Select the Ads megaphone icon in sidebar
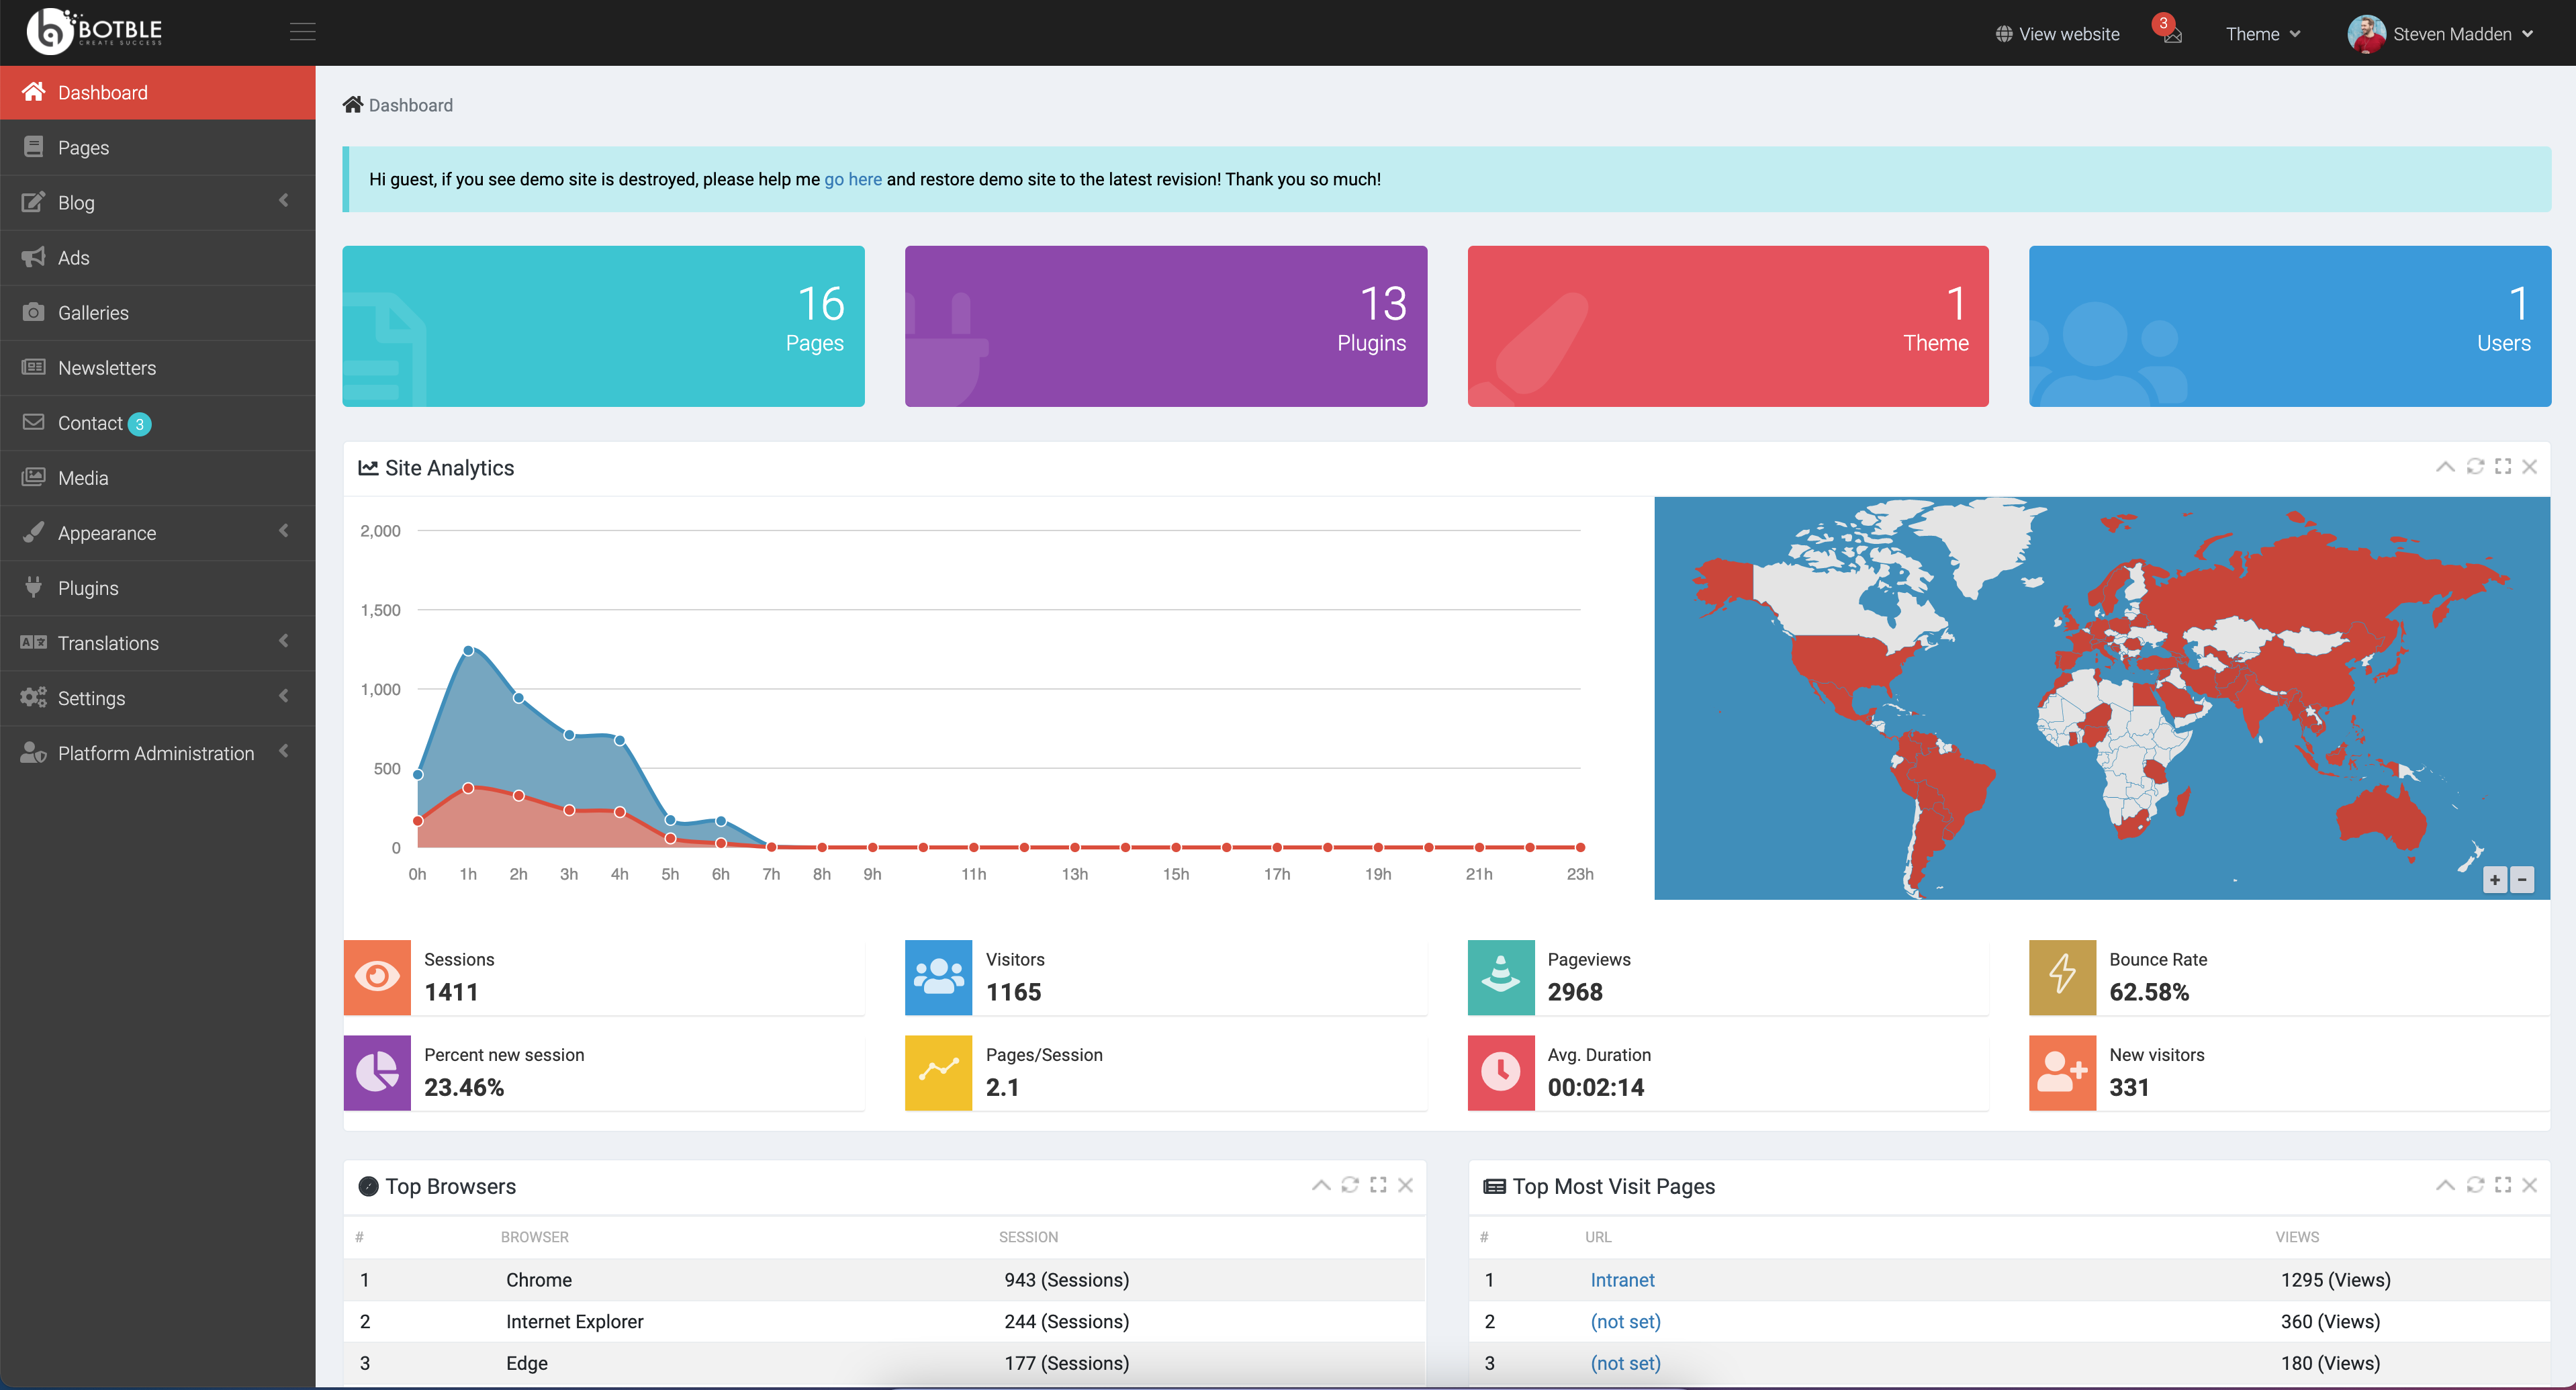Screen dimensions: 2576x1390 [x=33, y=257]
